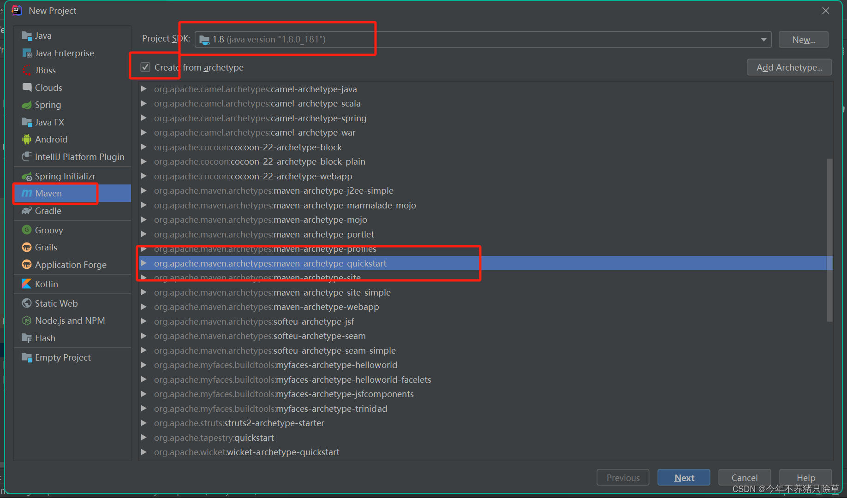Screen dimensions: 847x498
Task: Click the Flash project icon
Action: point(27,338)
